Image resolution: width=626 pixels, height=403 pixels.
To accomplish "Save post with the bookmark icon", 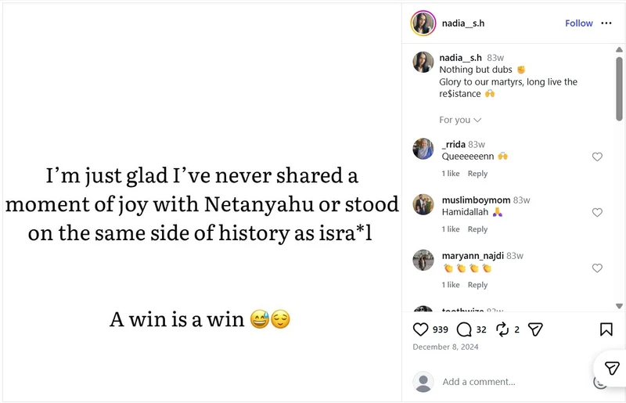I will pos(606,329).
